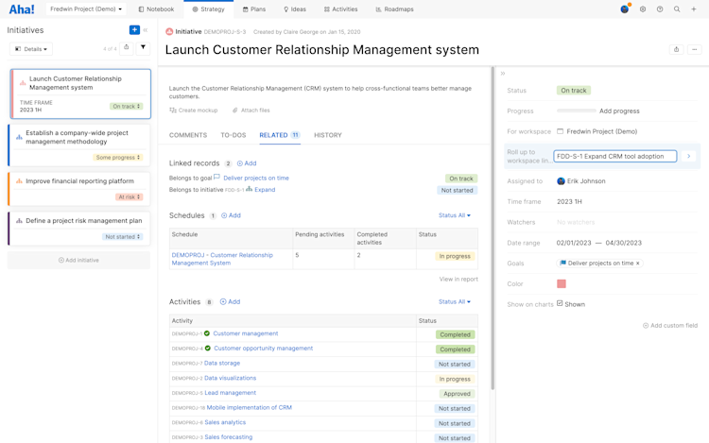Image resolution: width=709 pixels, height=443 pixels.
Task: Click the help question mark icon
Action: point(660,9)
